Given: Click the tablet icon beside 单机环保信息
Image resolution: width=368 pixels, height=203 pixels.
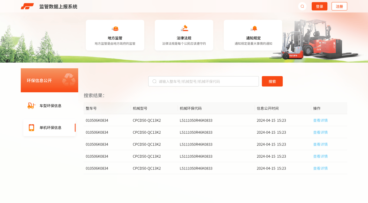Looking at the screenshot, I should (x=31, y=128).
